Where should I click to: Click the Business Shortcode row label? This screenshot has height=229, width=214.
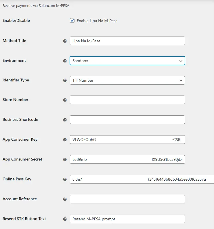[20, 120]
